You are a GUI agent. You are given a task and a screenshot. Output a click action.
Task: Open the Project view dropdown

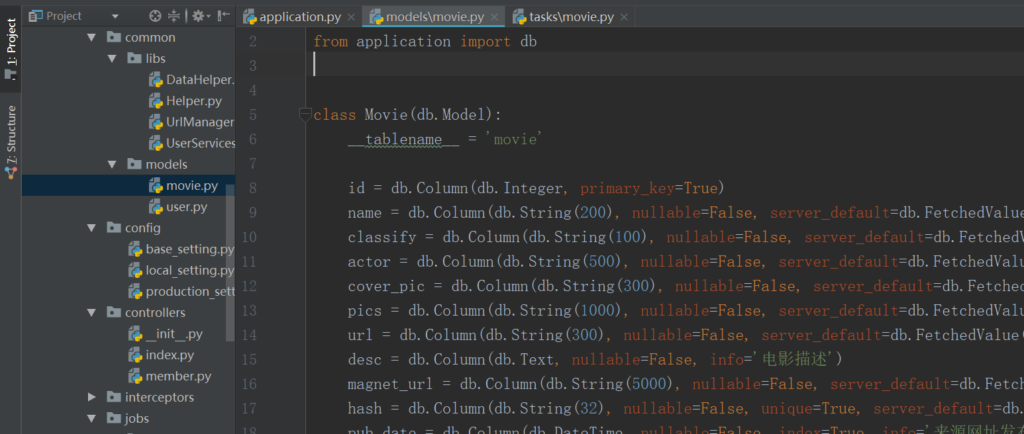pyautogui.click(x=115, y=16)
